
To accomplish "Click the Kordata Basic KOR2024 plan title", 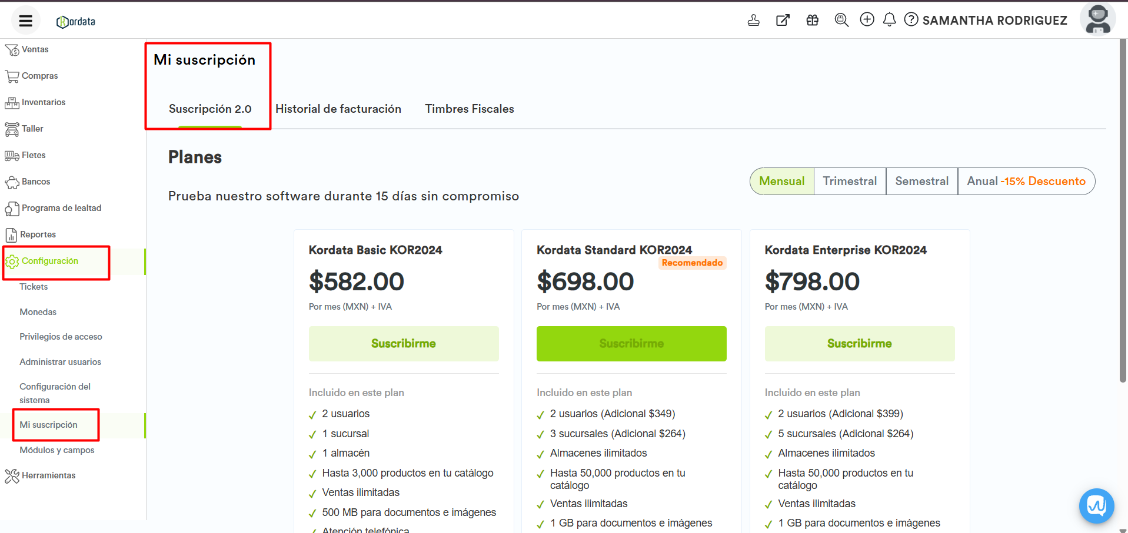I will click(x=375, y=250).
